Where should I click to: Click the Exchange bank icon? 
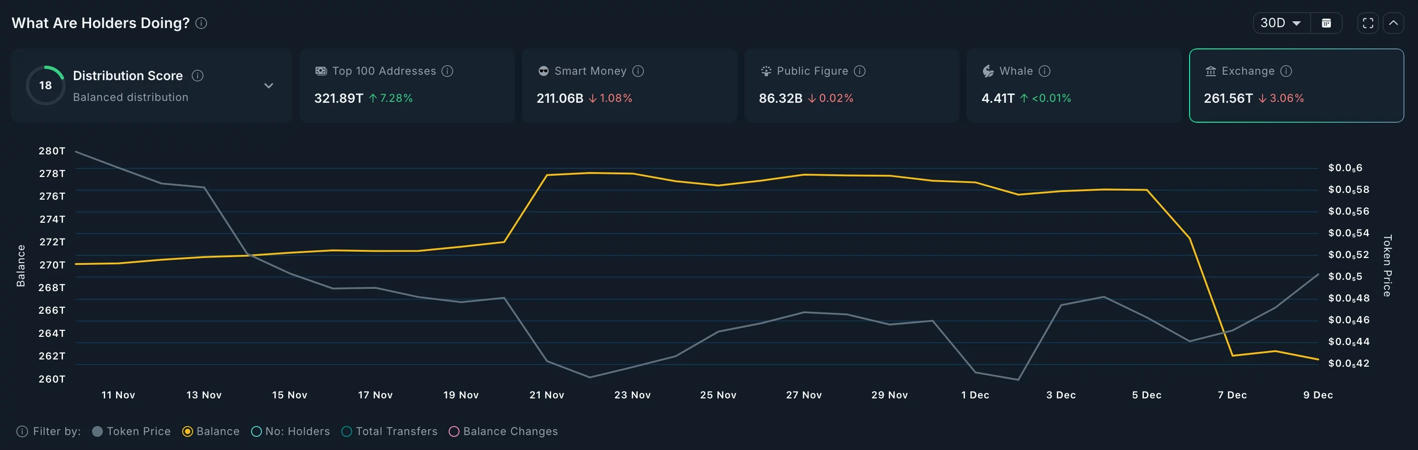[x=1211, y=71]
